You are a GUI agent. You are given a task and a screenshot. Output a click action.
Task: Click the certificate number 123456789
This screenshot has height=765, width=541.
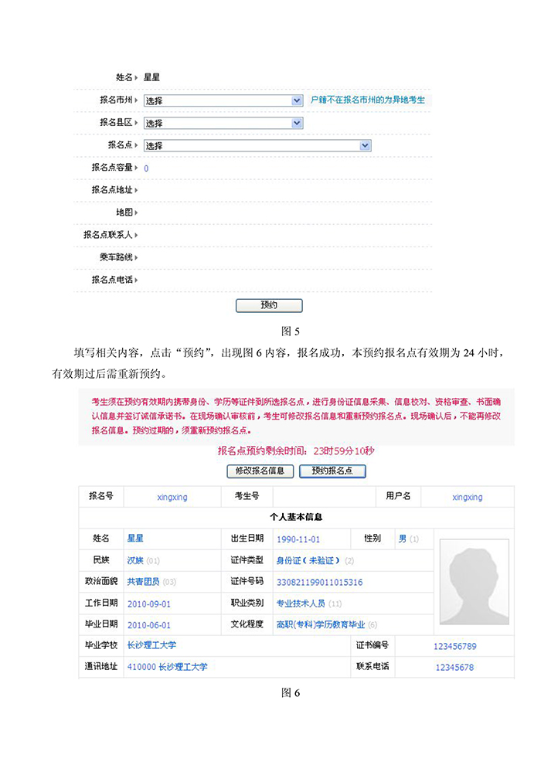454,646
